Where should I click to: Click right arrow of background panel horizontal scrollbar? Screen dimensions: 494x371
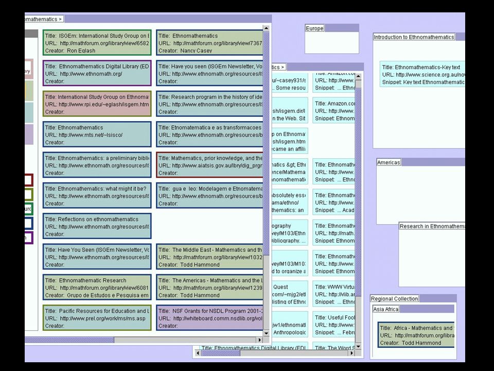point(352,353)
